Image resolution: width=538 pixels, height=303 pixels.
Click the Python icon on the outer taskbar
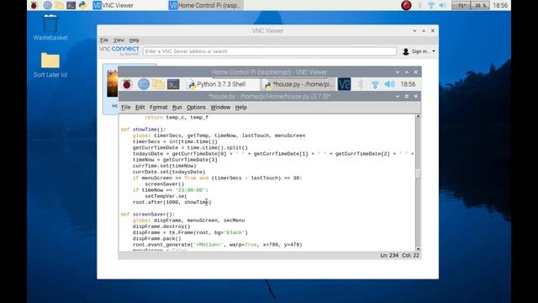click(82, 5)
